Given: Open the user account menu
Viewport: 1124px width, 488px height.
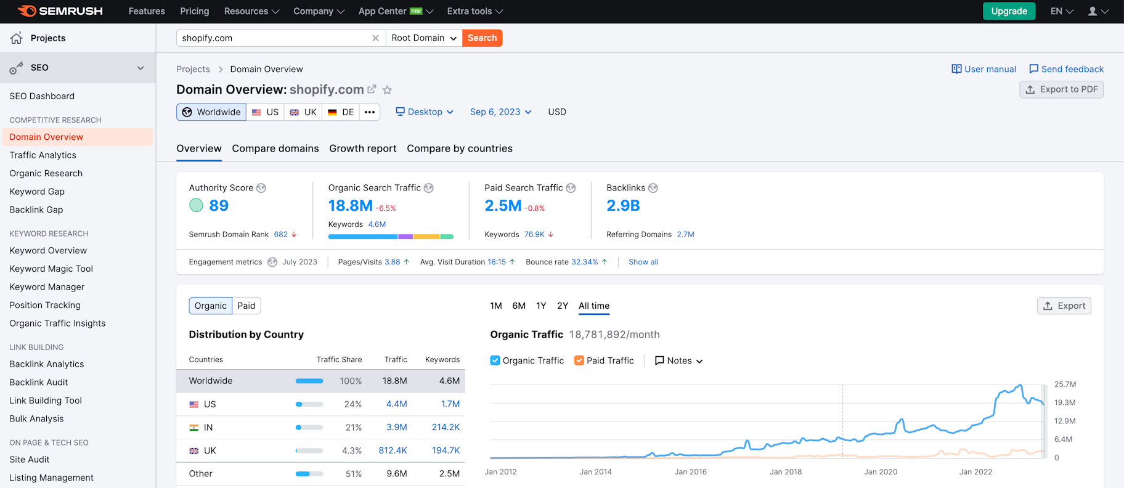Looking at the screenshot, I should [1098, 11].
